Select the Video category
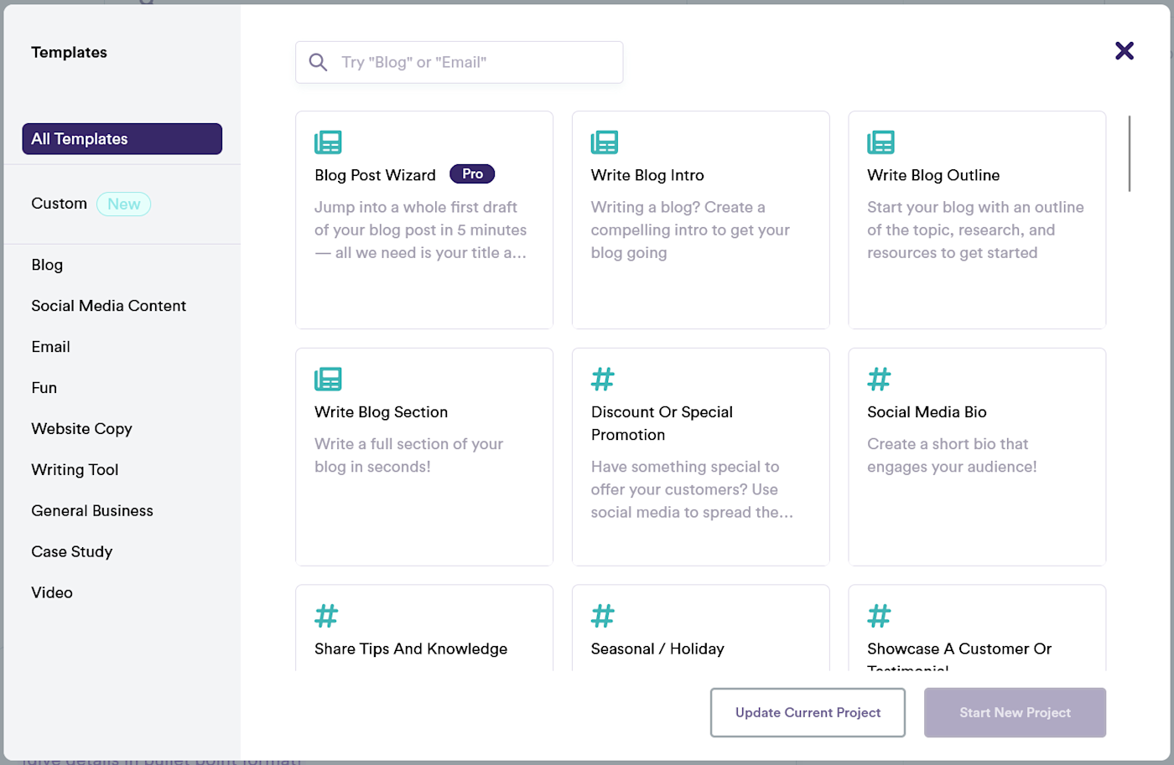 (52, 592)
